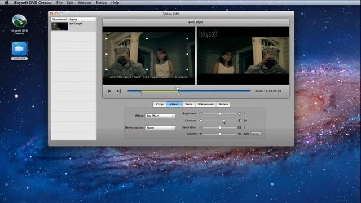This screenshot has width=361, height=203.
Task: Switch to the Watermark tab
Action: [x=205, y=104]
